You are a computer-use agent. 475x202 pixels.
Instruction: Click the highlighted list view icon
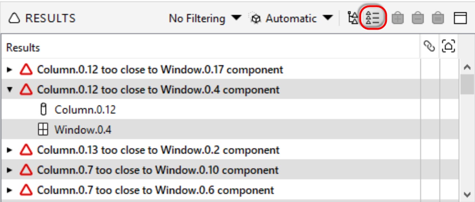(x=373, y=18)
